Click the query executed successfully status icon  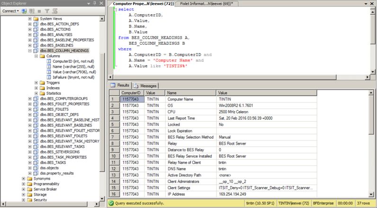[x=111, y=203]
